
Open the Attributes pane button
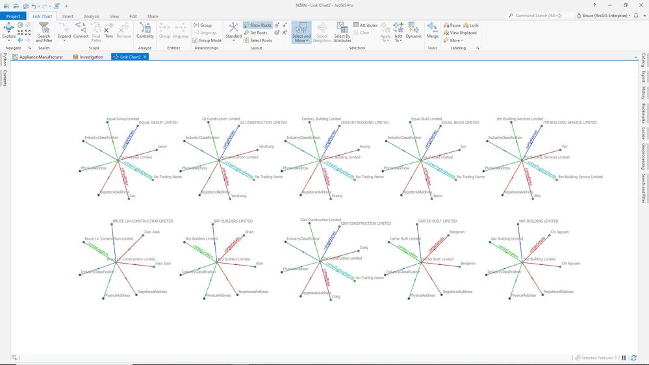pos(365,25)
